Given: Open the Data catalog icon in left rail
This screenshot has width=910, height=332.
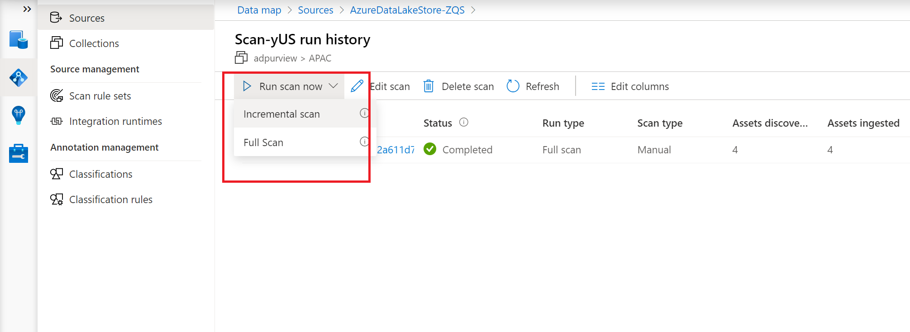Looking at the screenshot, I should coord(19,40).
